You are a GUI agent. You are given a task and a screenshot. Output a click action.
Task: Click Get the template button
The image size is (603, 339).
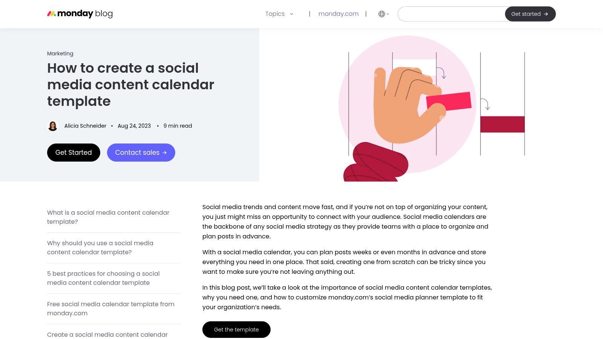(236, 329)
